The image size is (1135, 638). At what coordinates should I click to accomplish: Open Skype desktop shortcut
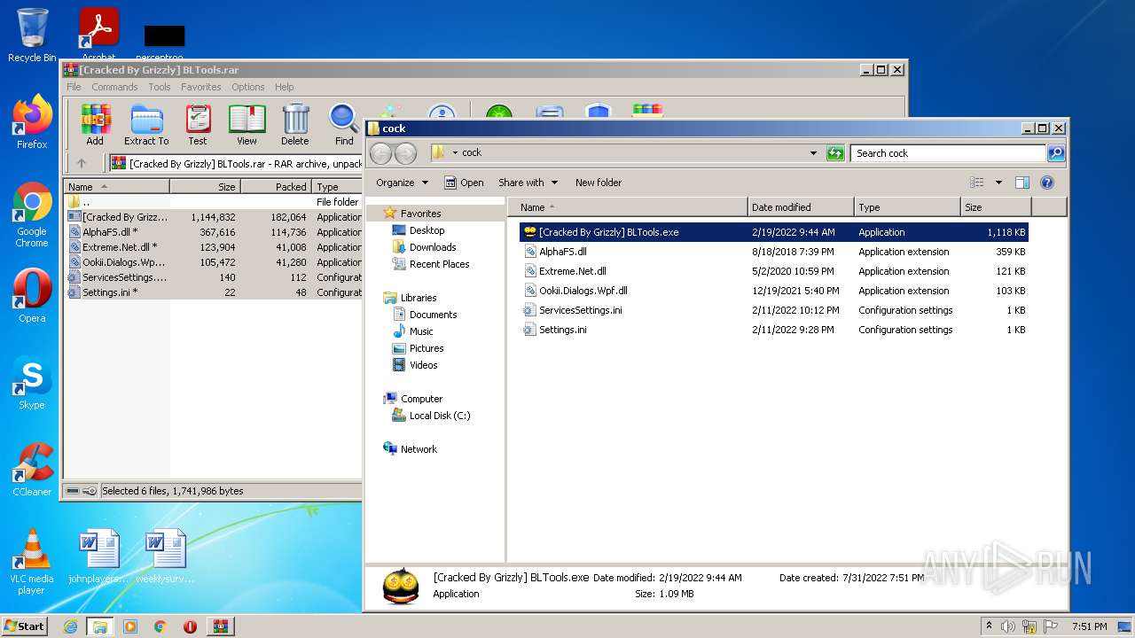[x=32, y=383]
